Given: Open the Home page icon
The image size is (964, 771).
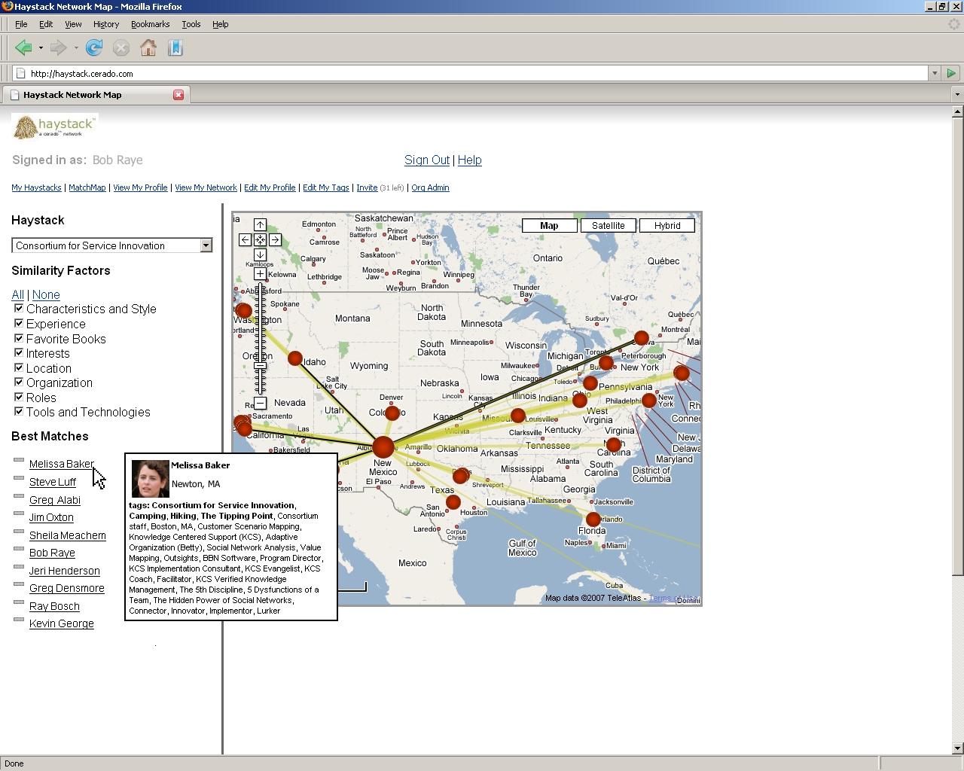Looking at the screenshot, I should click(x=148, y=48).
